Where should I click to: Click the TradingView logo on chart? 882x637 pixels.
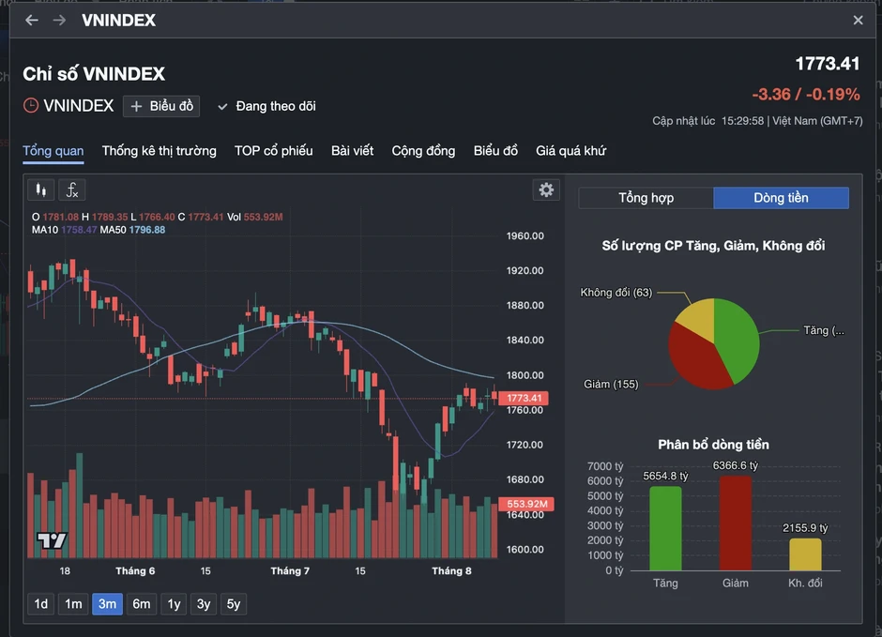click(52, 540)
